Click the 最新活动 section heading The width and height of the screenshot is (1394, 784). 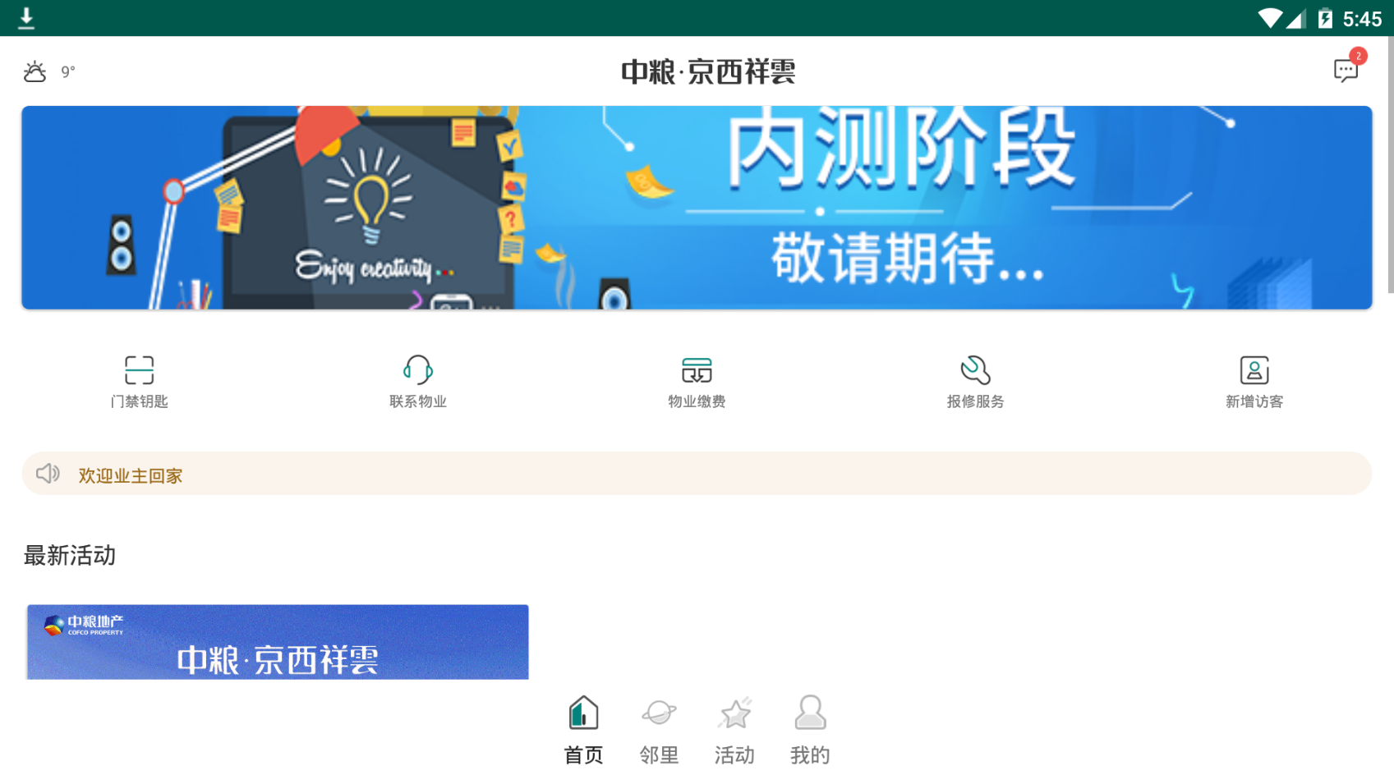pyautogui.click(x=70, y=556)
